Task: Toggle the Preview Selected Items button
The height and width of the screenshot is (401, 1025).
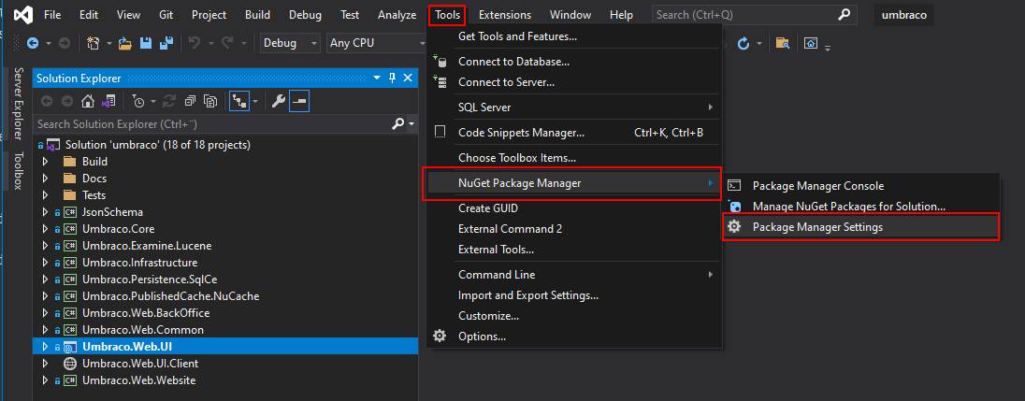Action: (299, 101)
